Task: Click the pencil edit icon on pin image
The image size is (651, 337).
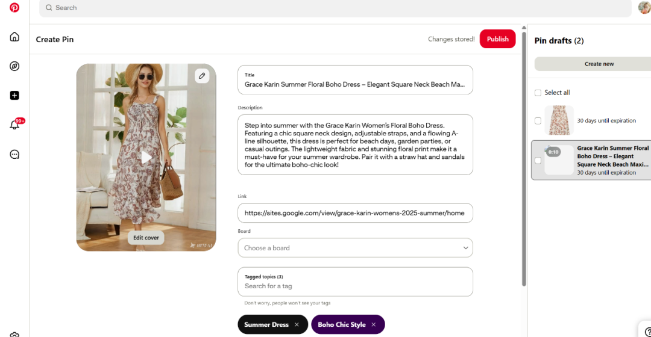Action: tap(202, 76)
